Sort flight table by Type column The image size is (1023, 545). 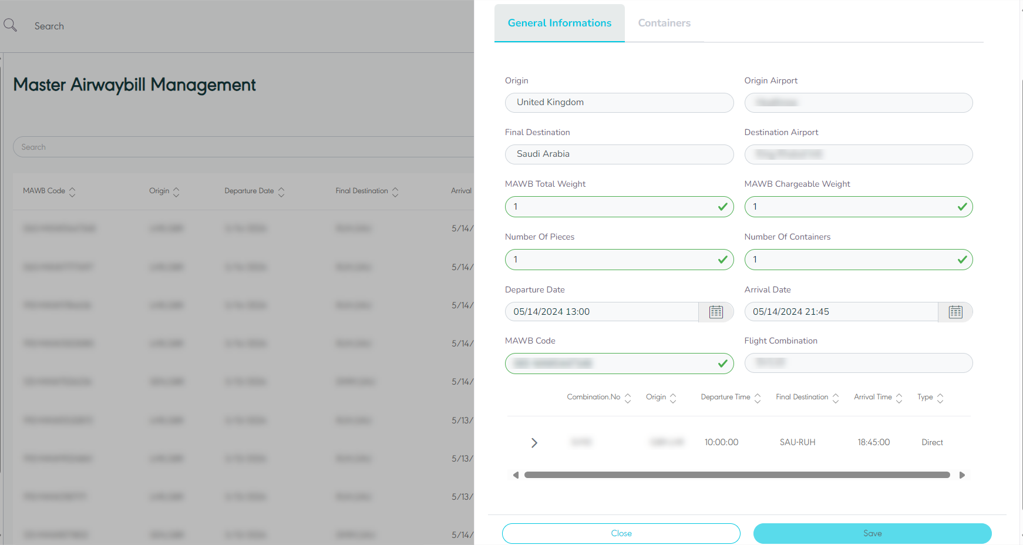[940, 398]
